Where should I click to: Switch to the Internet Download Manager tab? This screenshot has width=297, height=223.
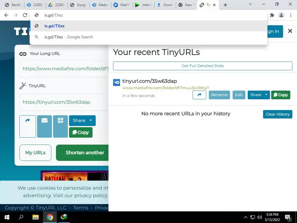[144, 5]
